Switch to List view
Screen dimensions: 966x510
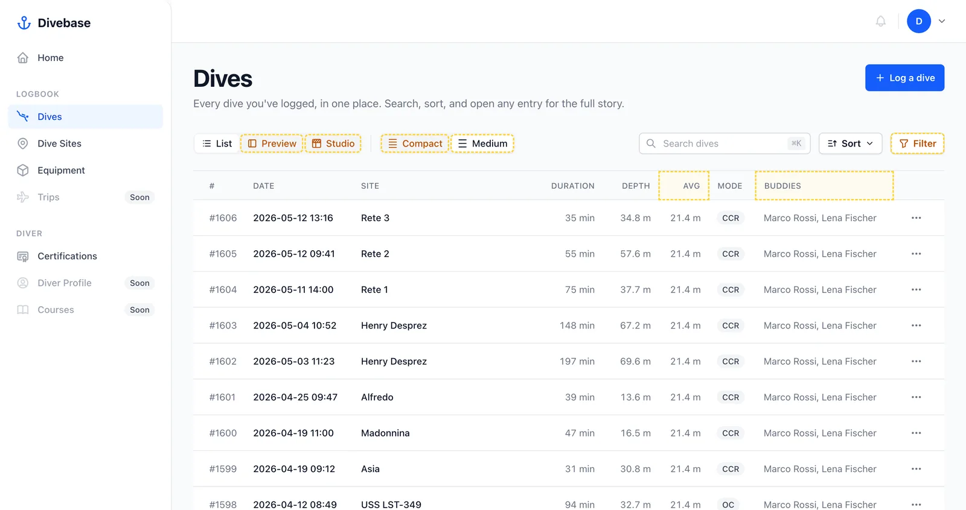(x=217, y=143)
